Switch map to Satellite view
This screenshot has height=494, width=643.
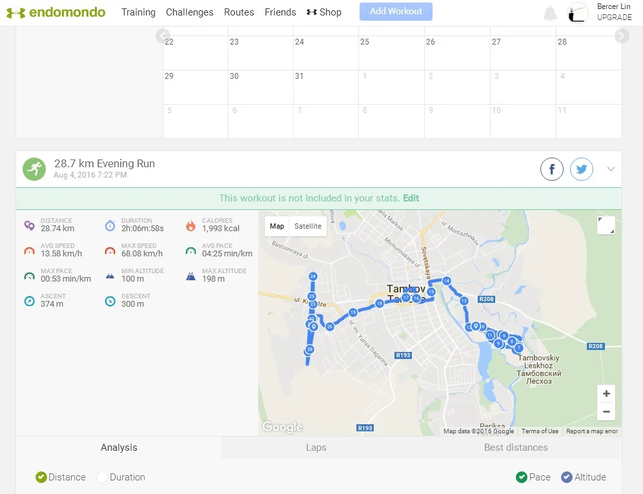tap(307, 226)
